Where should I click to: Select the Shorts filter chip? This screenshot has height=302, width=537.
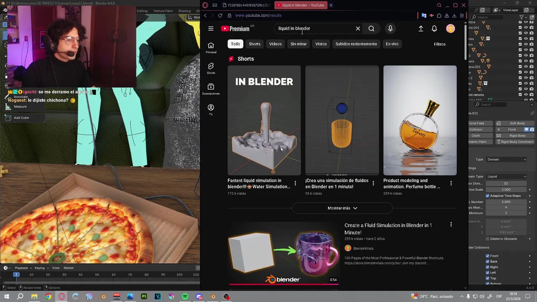[255, 44]
